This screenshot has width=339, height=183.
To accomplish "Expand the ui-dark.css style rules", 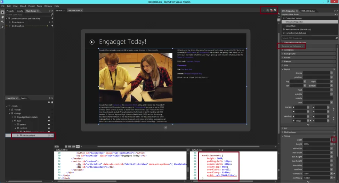I will click(x=10, y=22).
